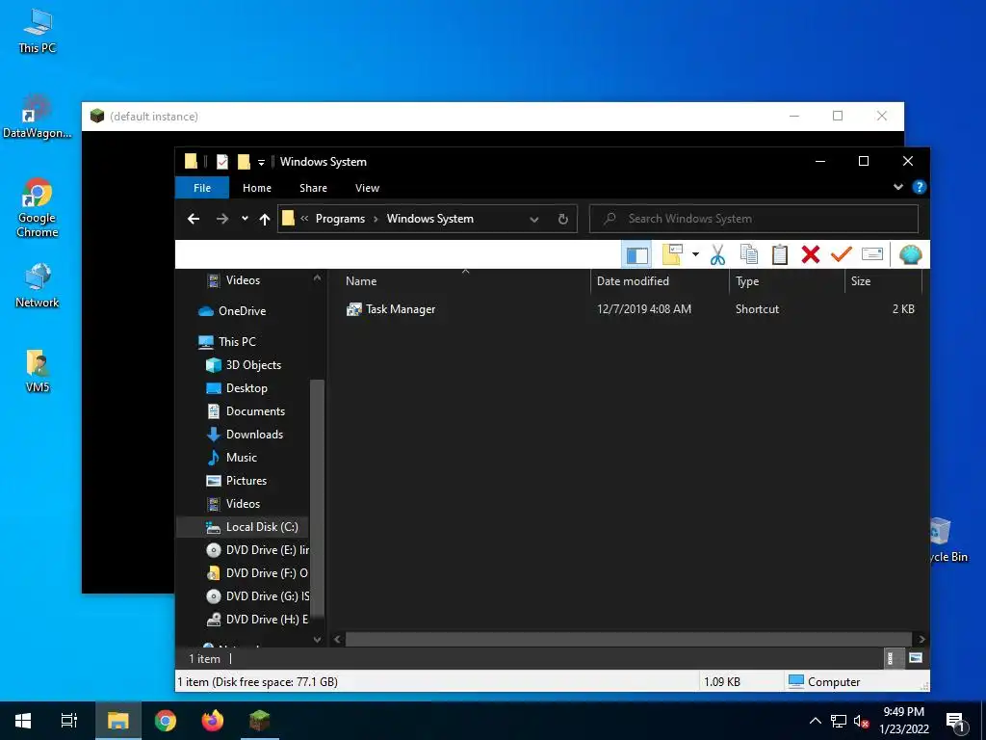Click the navigation pane scroll down arrow

[x=317, y=640]
